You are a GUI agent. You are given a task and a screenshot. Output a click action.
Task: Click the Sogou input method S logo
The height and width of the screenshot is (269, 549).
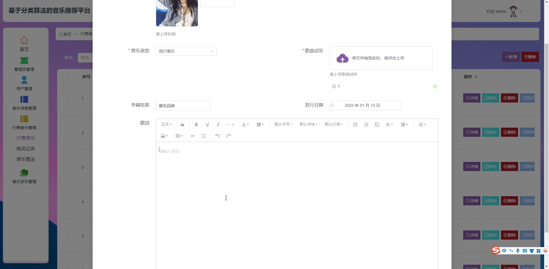click(x=496, y=250)
